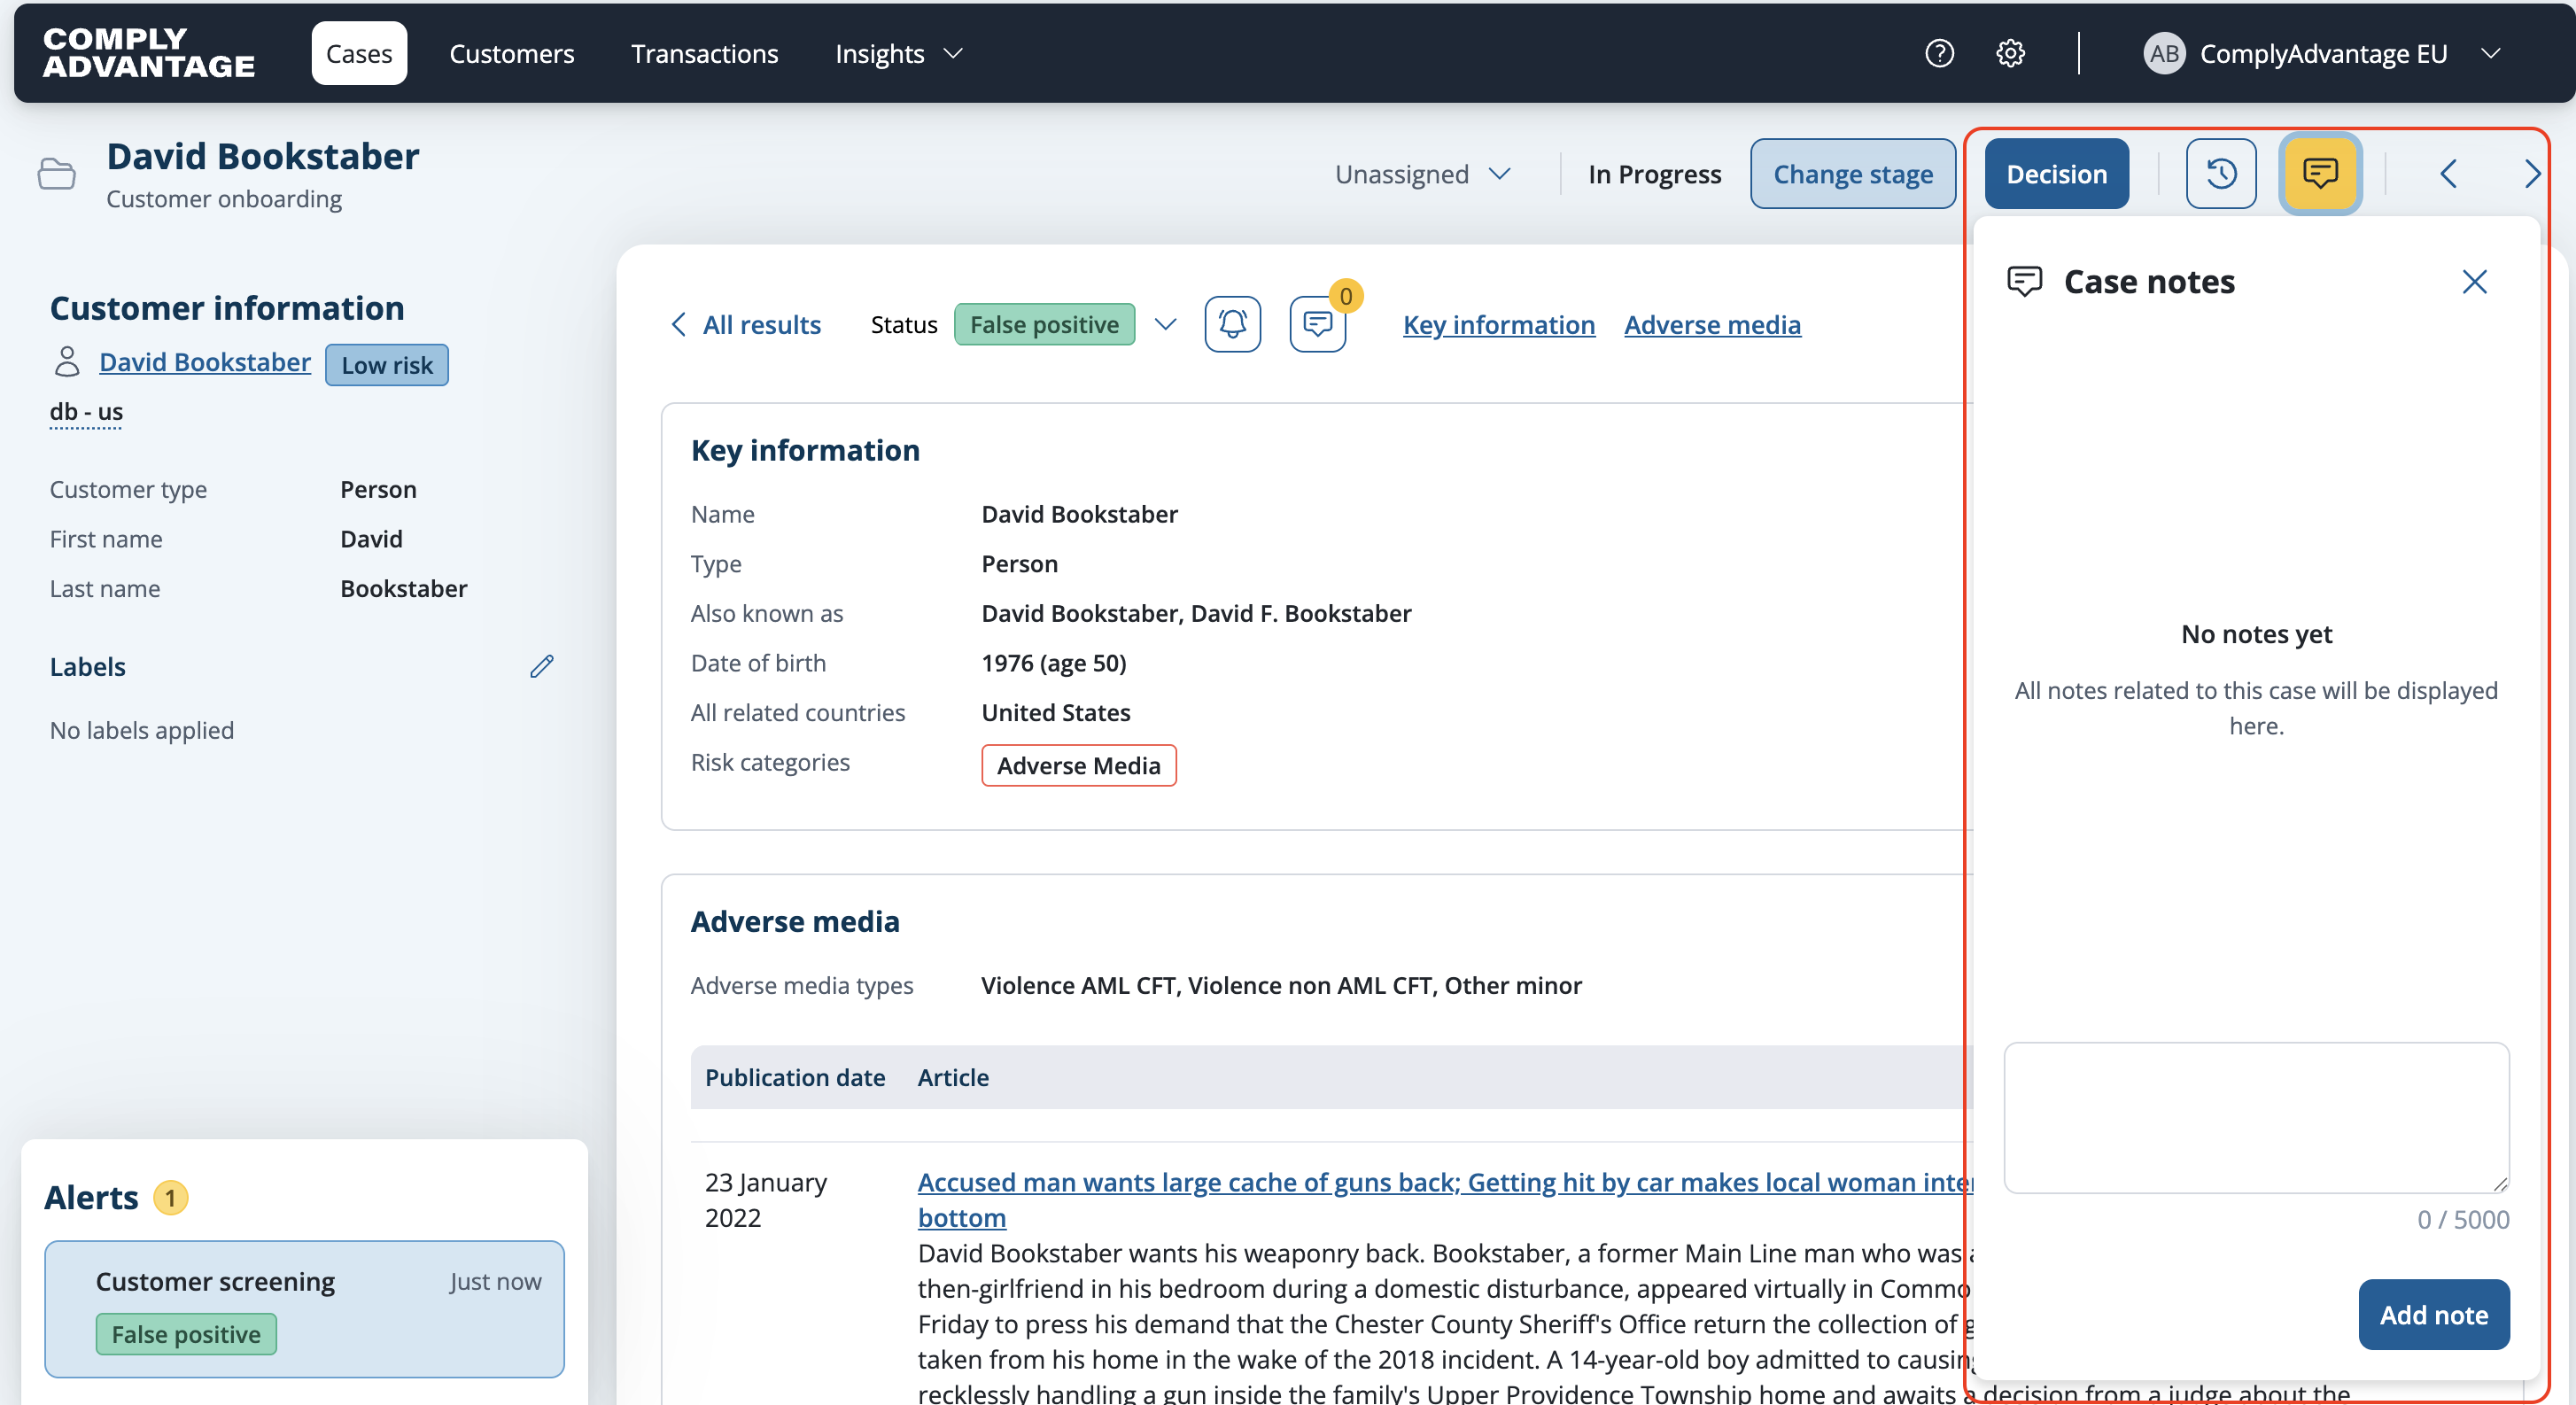2576x1405 pixels.
Task: Click the AB user avatar
Action: tap(2163, 53)
